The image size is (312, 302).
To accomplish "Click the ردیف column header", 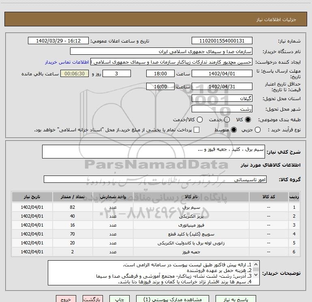I will tap(294, 197).
